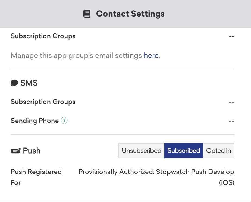Image resolution: width=251 pixels, height=202 pixels.
Task: Click the Push notification icon
Action: (x=16, y=151)
